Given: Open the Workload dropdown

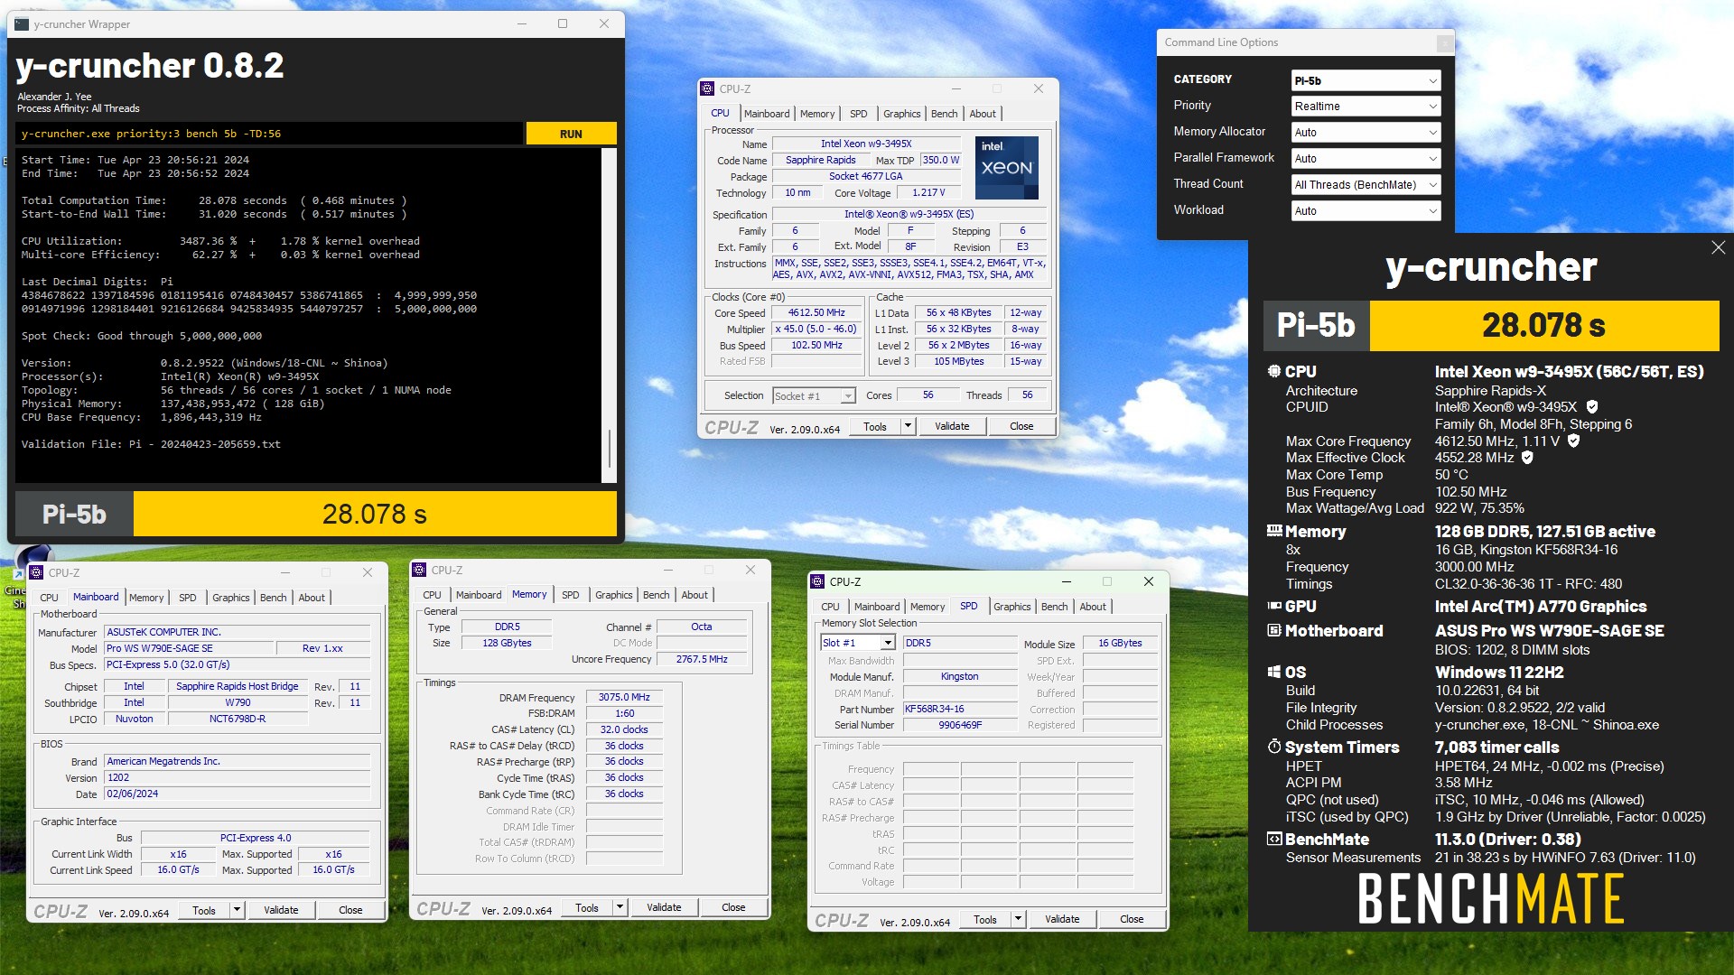Looking at the screenshot, I should pos(1366,210).
